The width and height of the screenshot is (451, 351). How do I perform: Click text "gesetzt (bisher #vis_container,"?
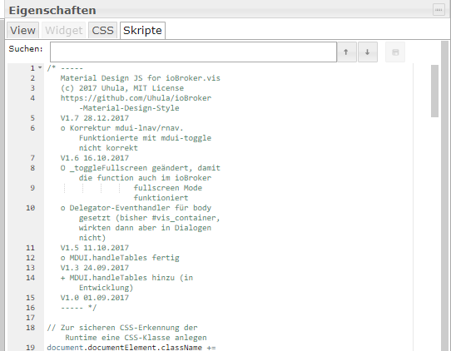[x=149, y=218]
